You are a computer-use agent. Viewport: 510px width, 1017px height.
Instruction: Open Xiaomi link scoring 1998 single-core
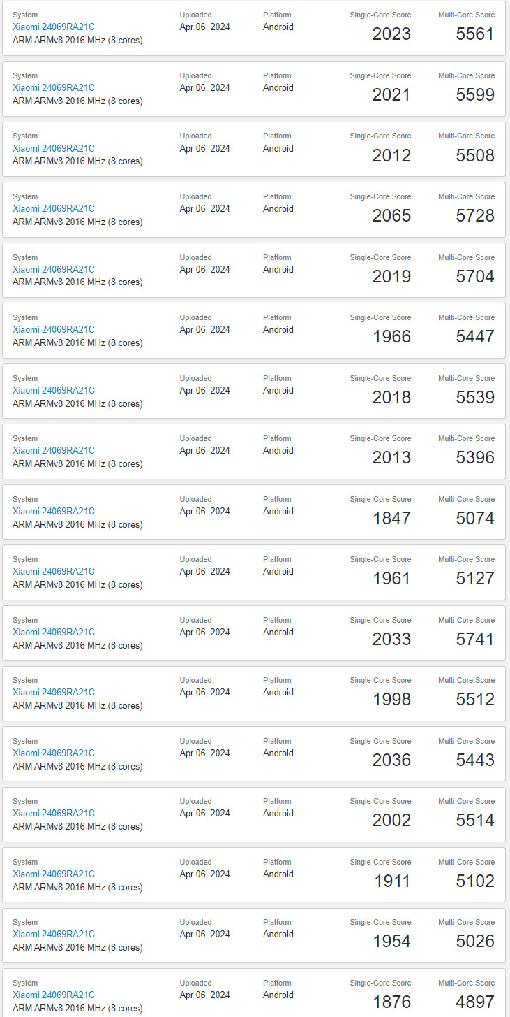coord(54,692)
